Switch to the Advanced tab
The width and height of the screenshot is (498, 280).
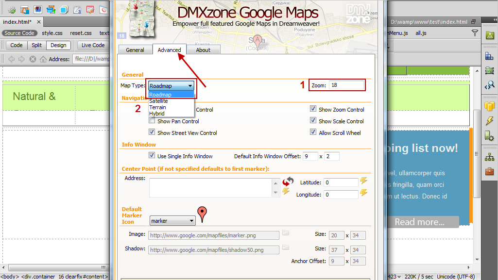click(169, 49)
